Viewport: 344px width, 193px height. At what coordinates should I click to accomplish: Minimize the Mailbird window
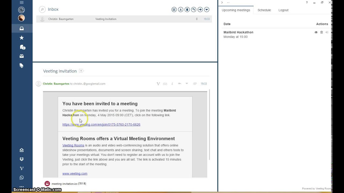(314, 2)
